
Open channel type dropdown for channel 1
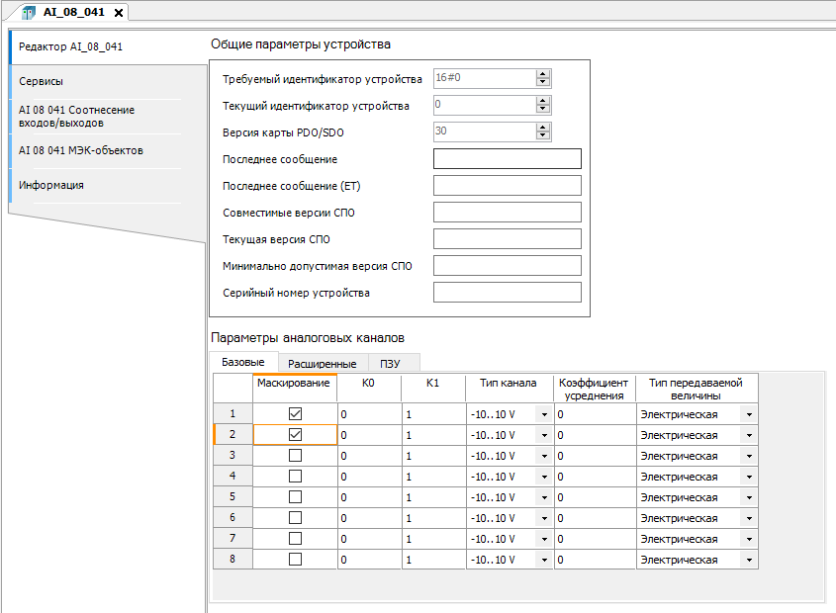543,414
